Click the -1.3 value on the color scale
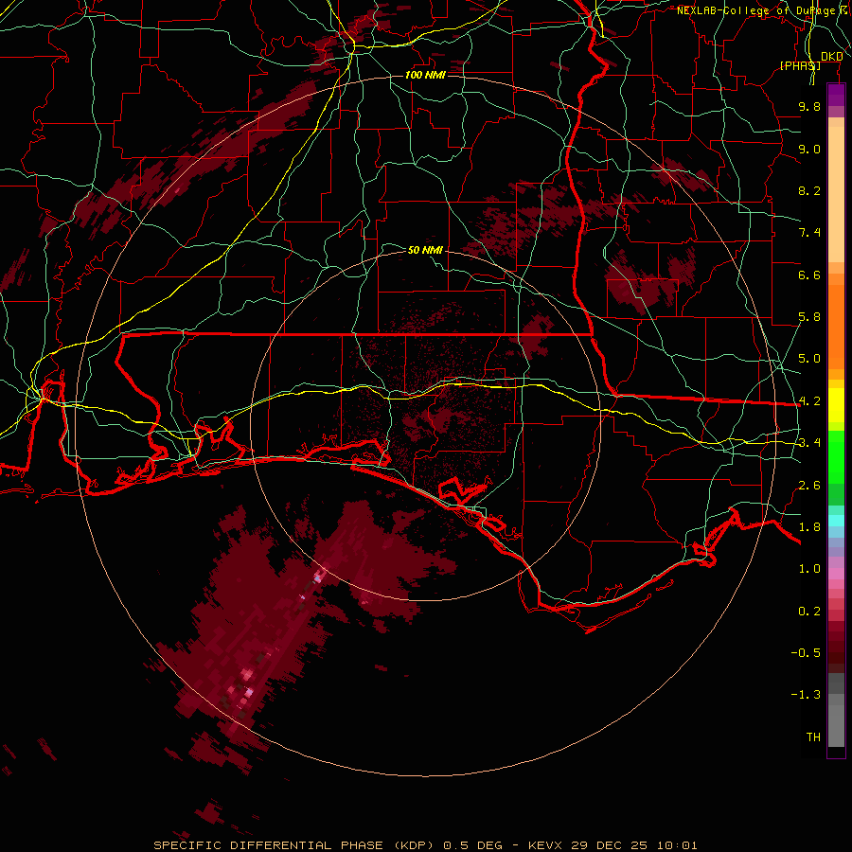This screenshot has width=852, height=852. pos(806,695)
